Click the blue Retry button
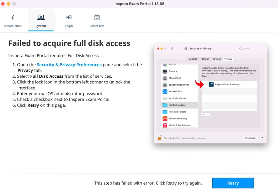This screenshot has height=191, width=278. click(233, 183)
